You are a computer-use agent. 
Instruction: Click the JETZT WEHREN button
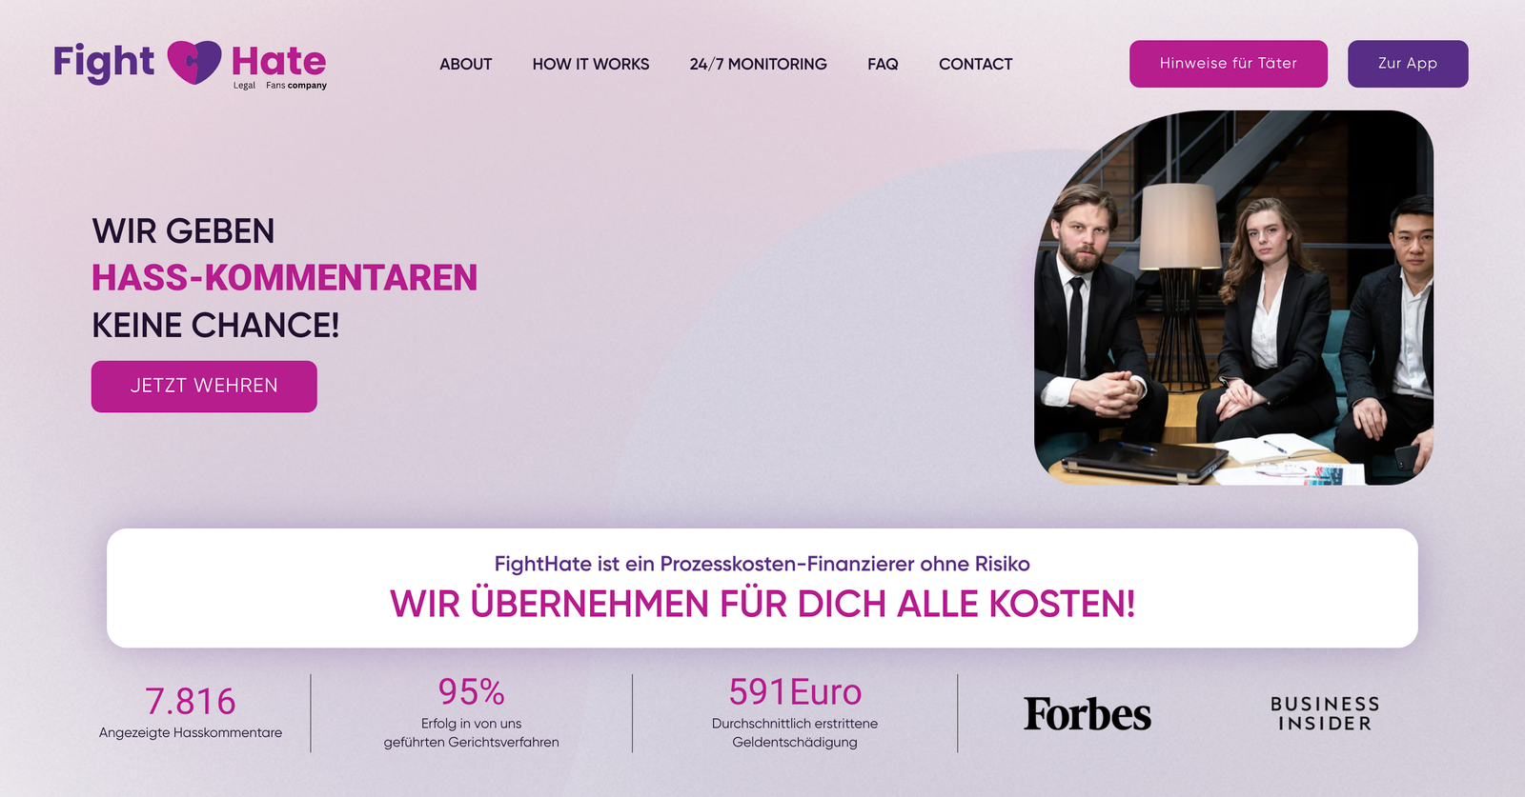[204, 387]
